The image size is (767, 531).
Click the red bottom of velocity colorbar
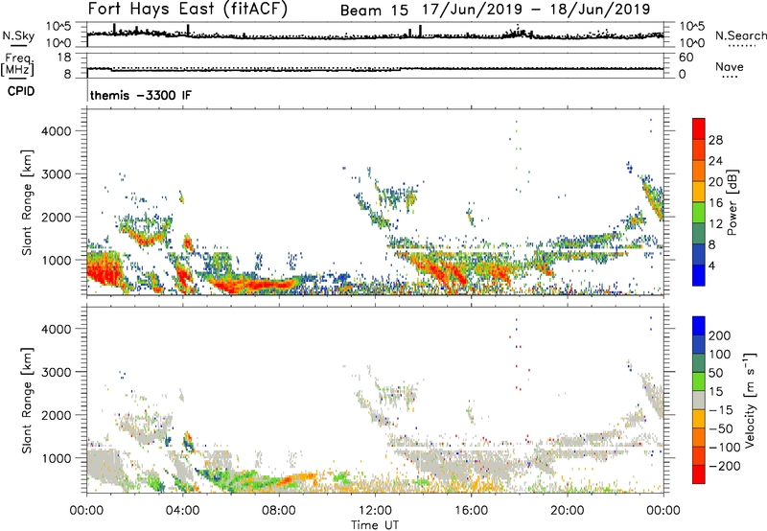(x=699, y=474)
